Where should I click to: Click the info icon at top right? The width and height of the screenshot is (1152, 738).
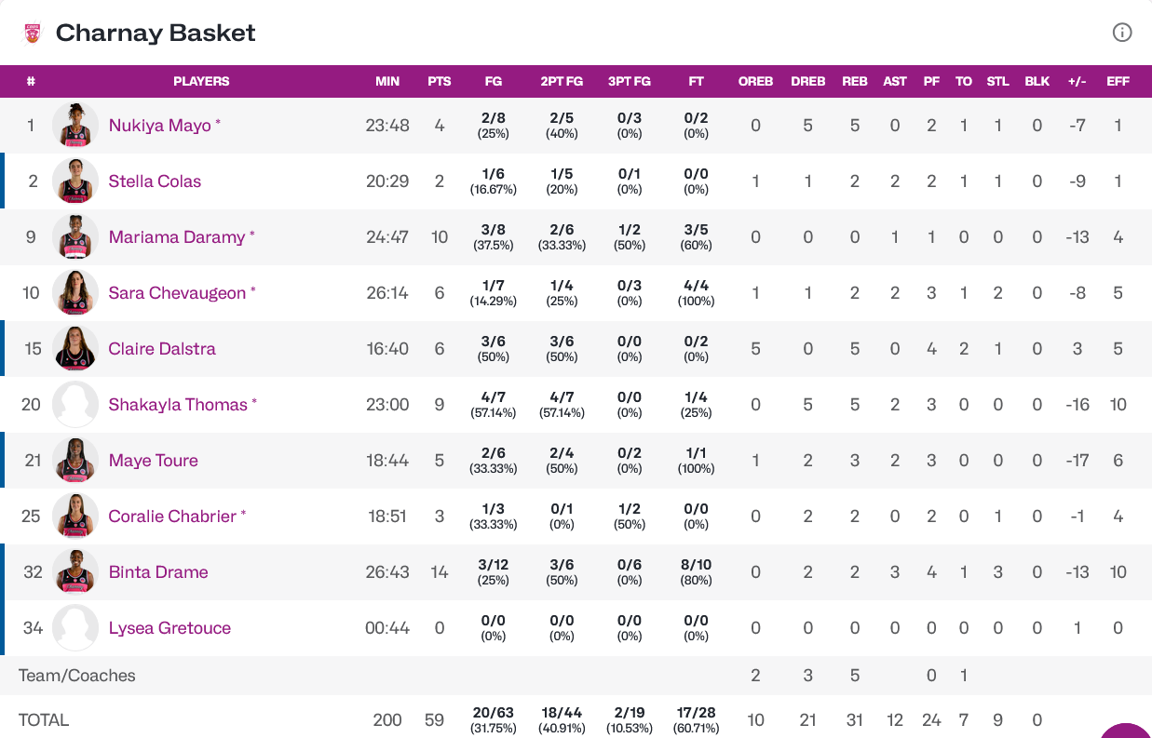point(1122,33)
